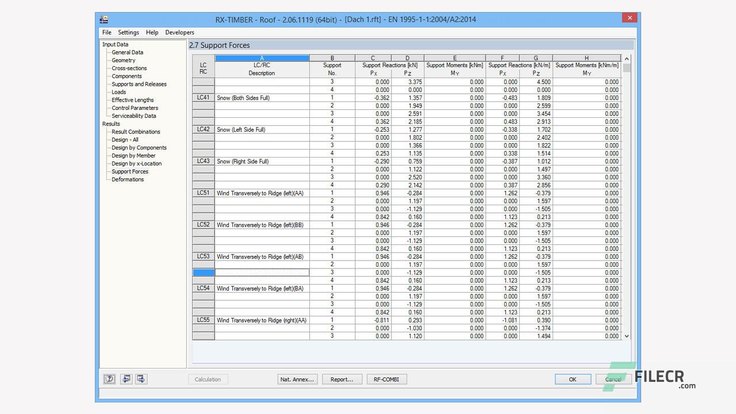Viewport: 736px width, 414px height.
Task: Select Components in the navigator tree
Action: click(126, 76)
